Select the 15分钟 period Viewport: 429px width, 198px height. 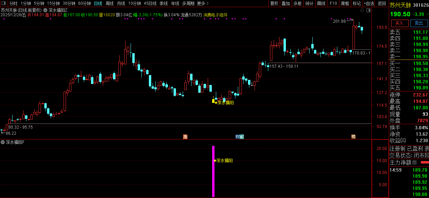[53, 3]
